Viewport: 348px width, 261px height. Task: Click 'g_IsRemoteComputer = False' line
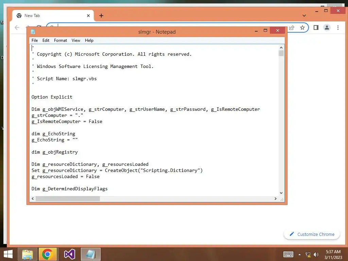point(67,121)
